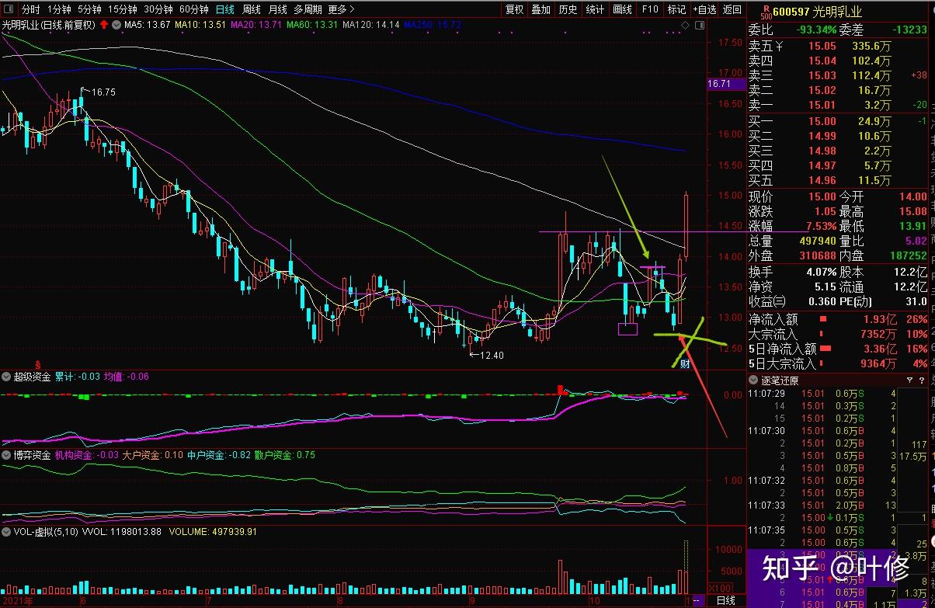Switch to 分时 chart tab
The image size is (935, 608).
point(30,10)
